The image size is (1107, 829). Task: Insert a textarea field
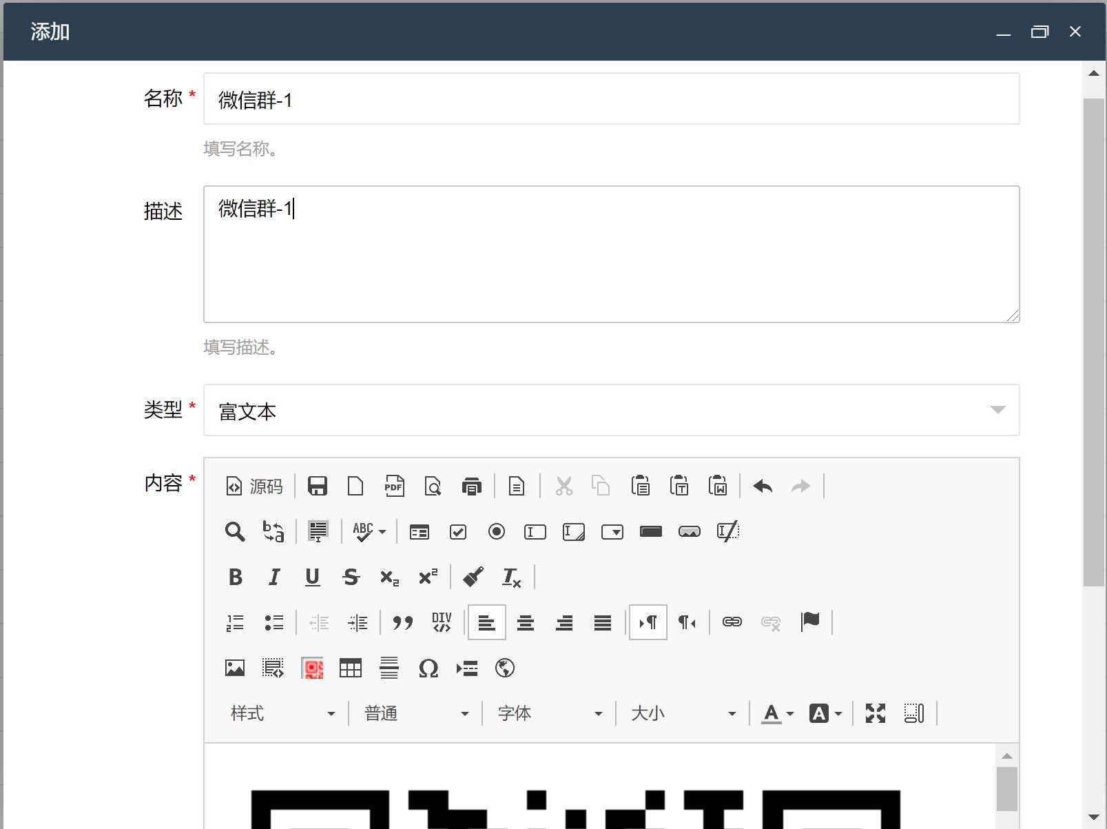pos(574,531)
